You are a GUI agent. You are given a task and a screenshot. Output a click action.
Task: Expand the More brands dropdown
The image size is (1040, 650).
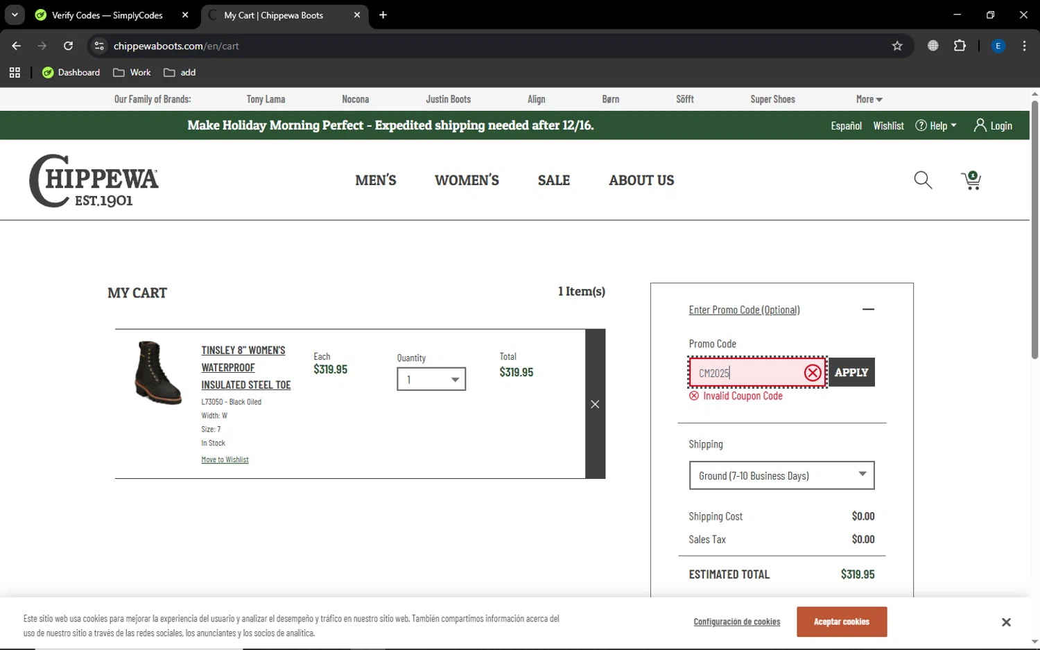click(x=869, y=99)
